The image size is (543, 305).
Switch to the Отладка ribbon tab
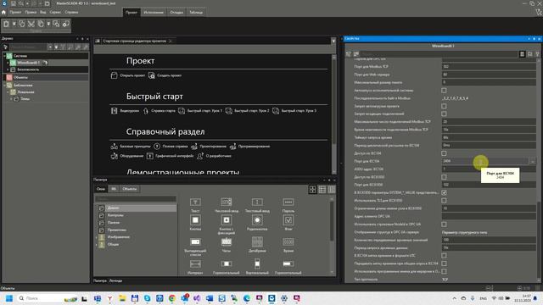[176, 13]
